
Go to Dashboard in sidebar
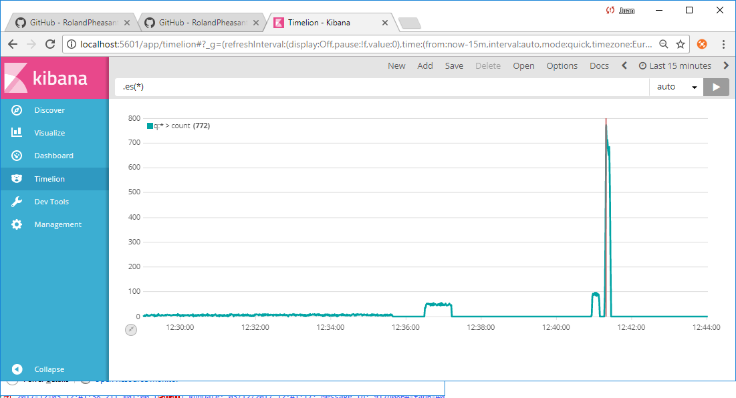click(x=54, y=156)
